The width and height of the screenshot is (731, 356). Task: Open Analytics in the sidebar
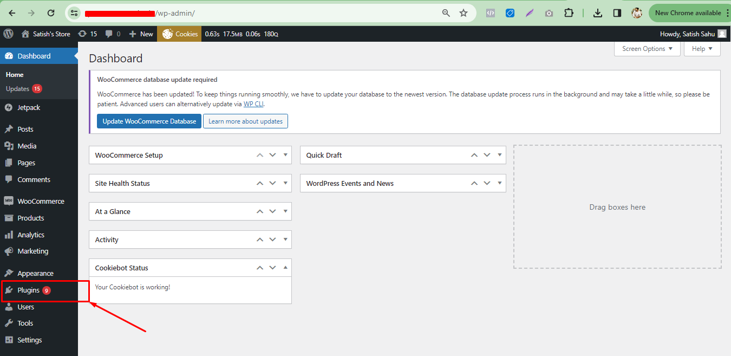[39, 235]
